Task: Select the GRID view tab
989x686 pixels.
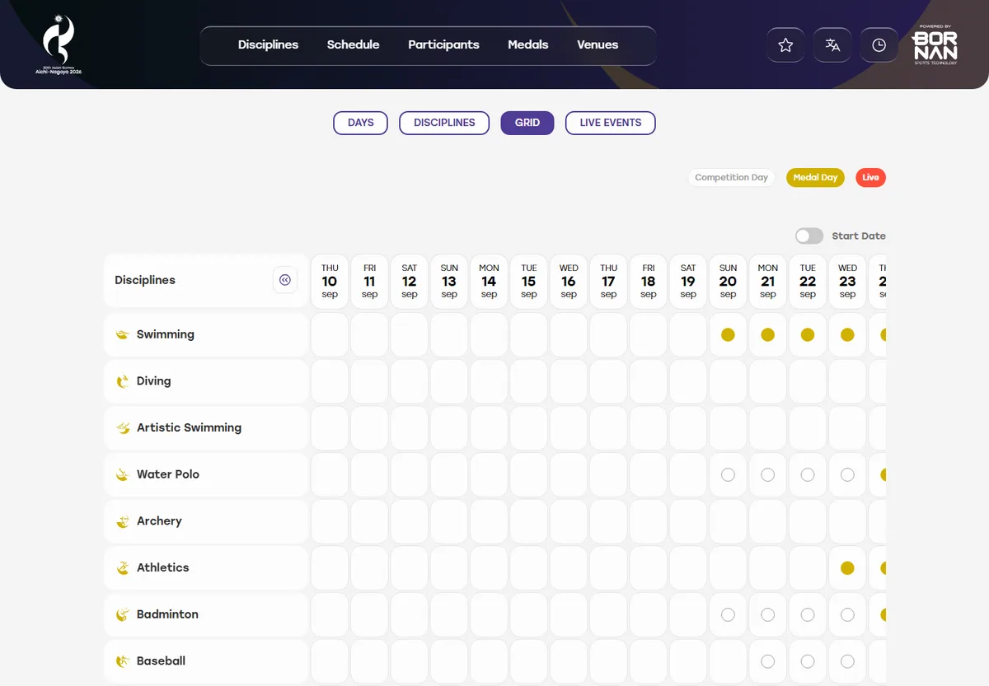Action: 527,123
